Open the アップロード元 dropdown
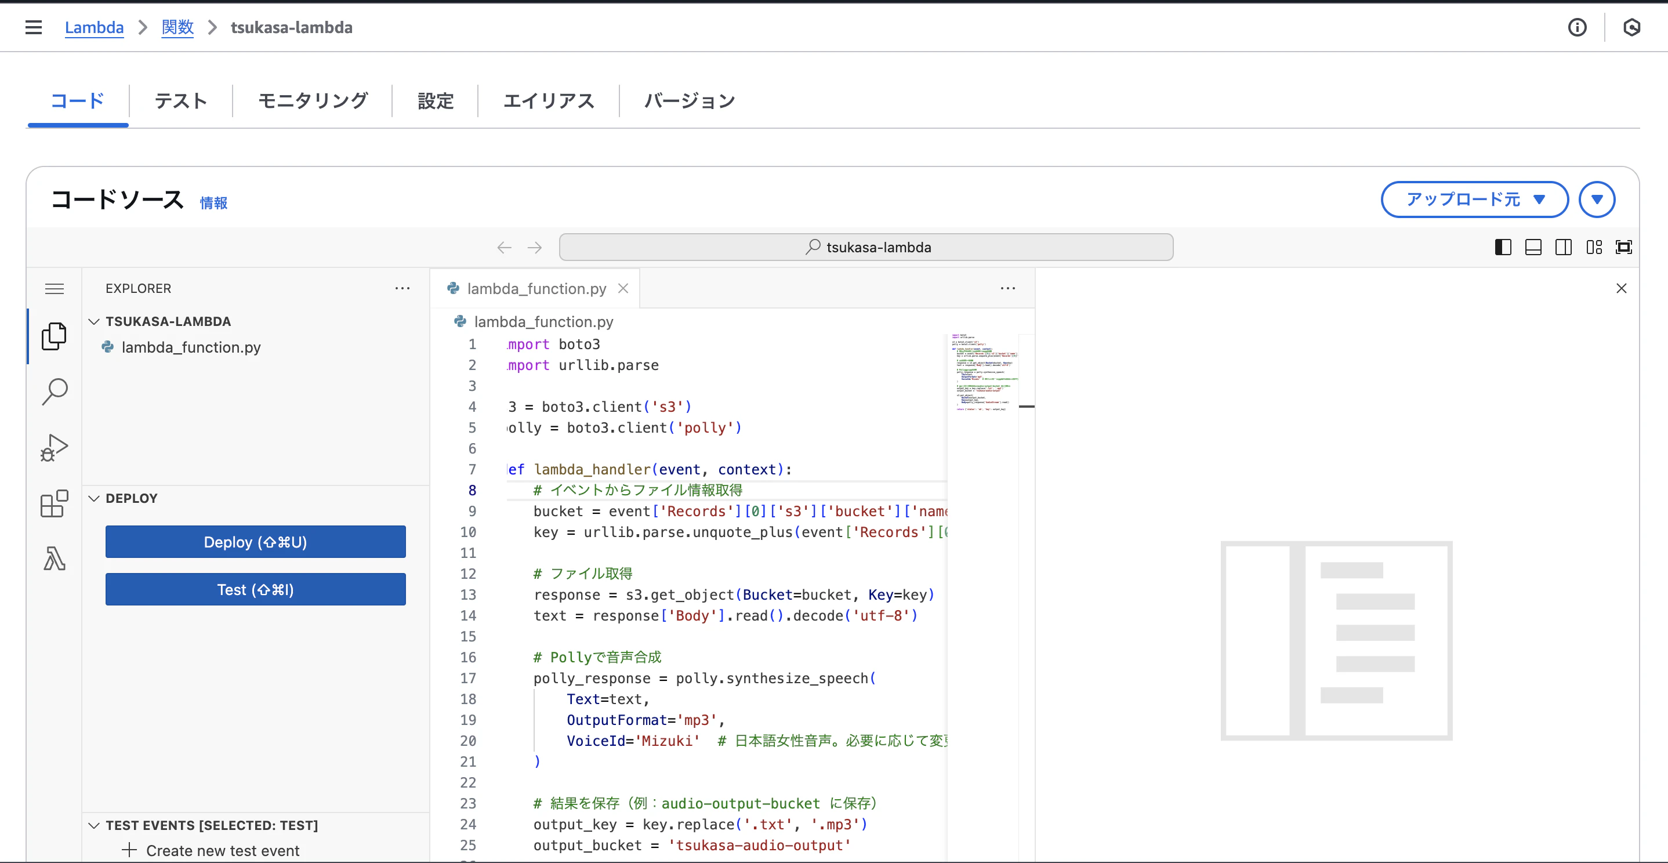1668x863 pixels. pyautogui.click(x=1474, y=200)
